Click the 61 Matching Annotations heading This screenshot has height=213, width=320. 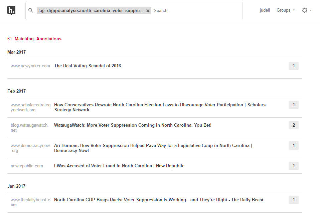tap(34, 39)
